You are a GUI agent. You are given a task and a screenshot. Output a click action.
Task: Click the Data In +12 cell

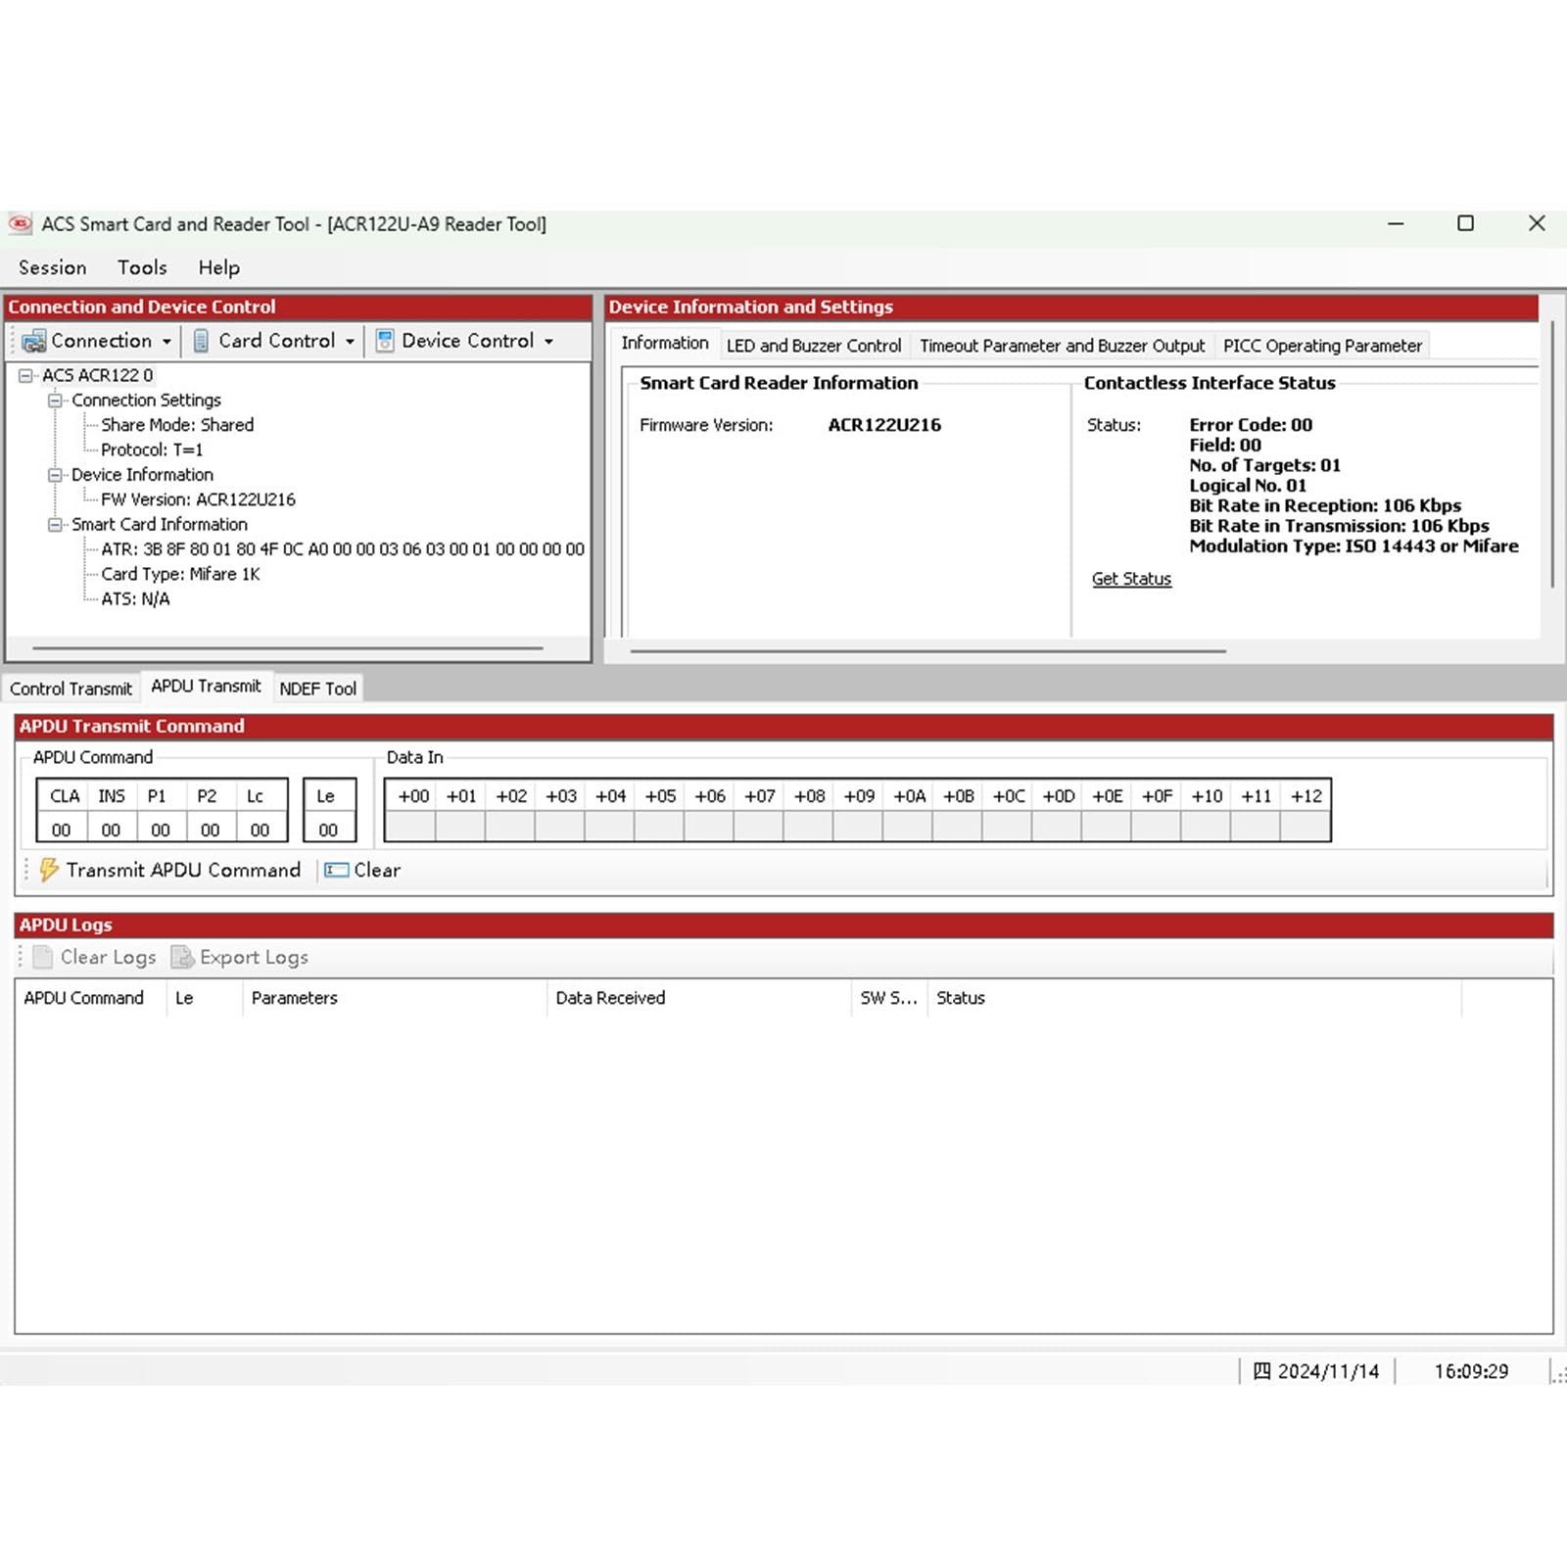(x=1305, y=828)
